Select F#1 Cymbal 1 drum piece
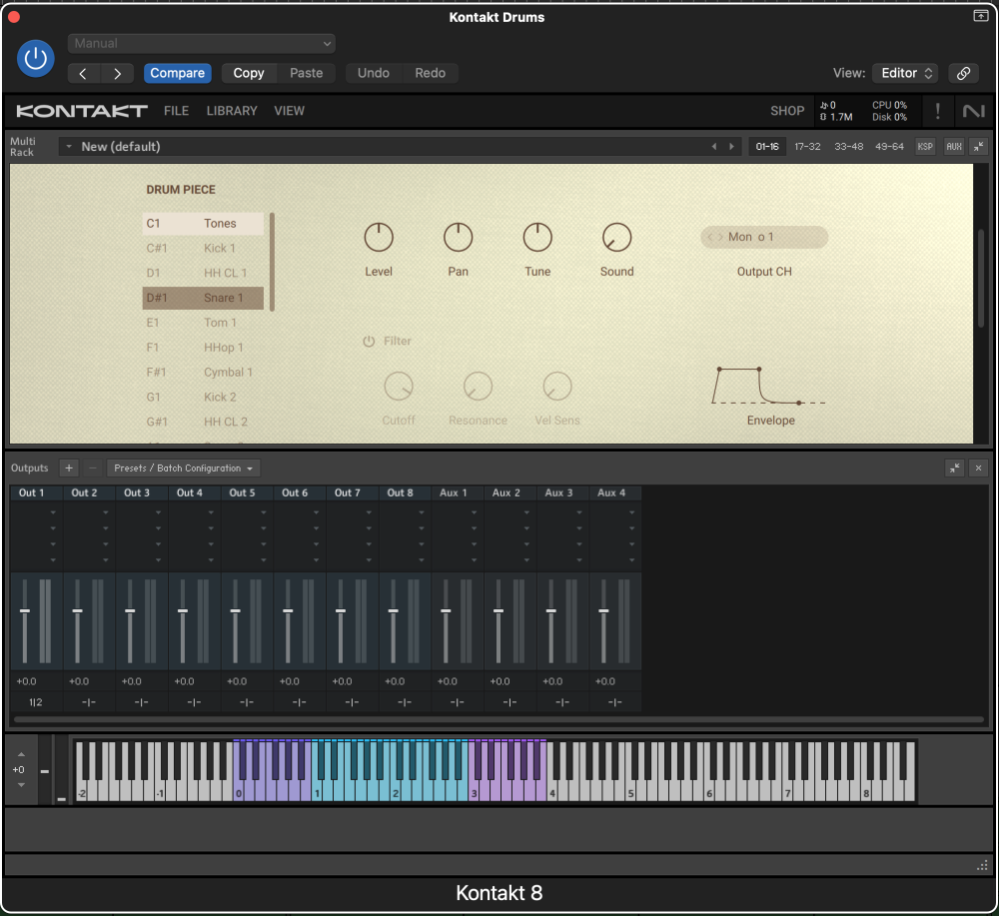The width and height of the screenshot is (999, 916). 203,373
